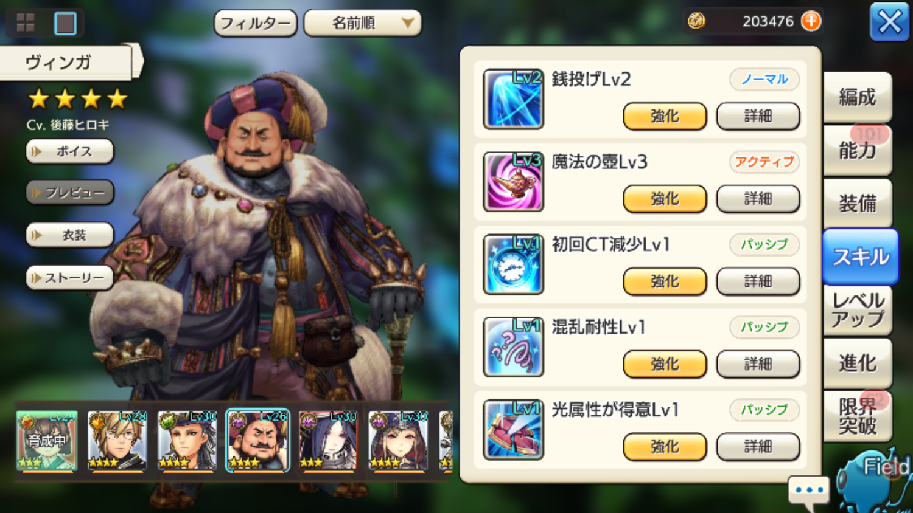This screenshot has width=913, height=513.
Task: Switch to single character view
Action: pos(65,24)
